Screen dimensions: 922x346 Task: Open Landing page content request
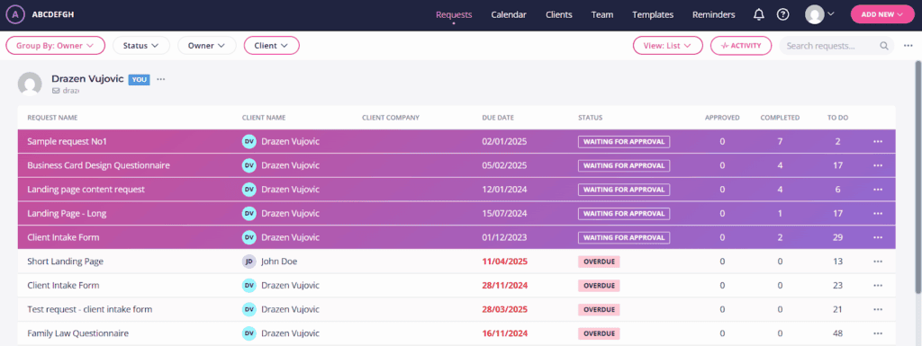click(x=86, y=190)
